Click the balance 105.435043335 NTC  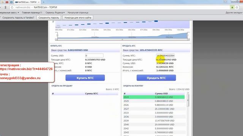151,50
